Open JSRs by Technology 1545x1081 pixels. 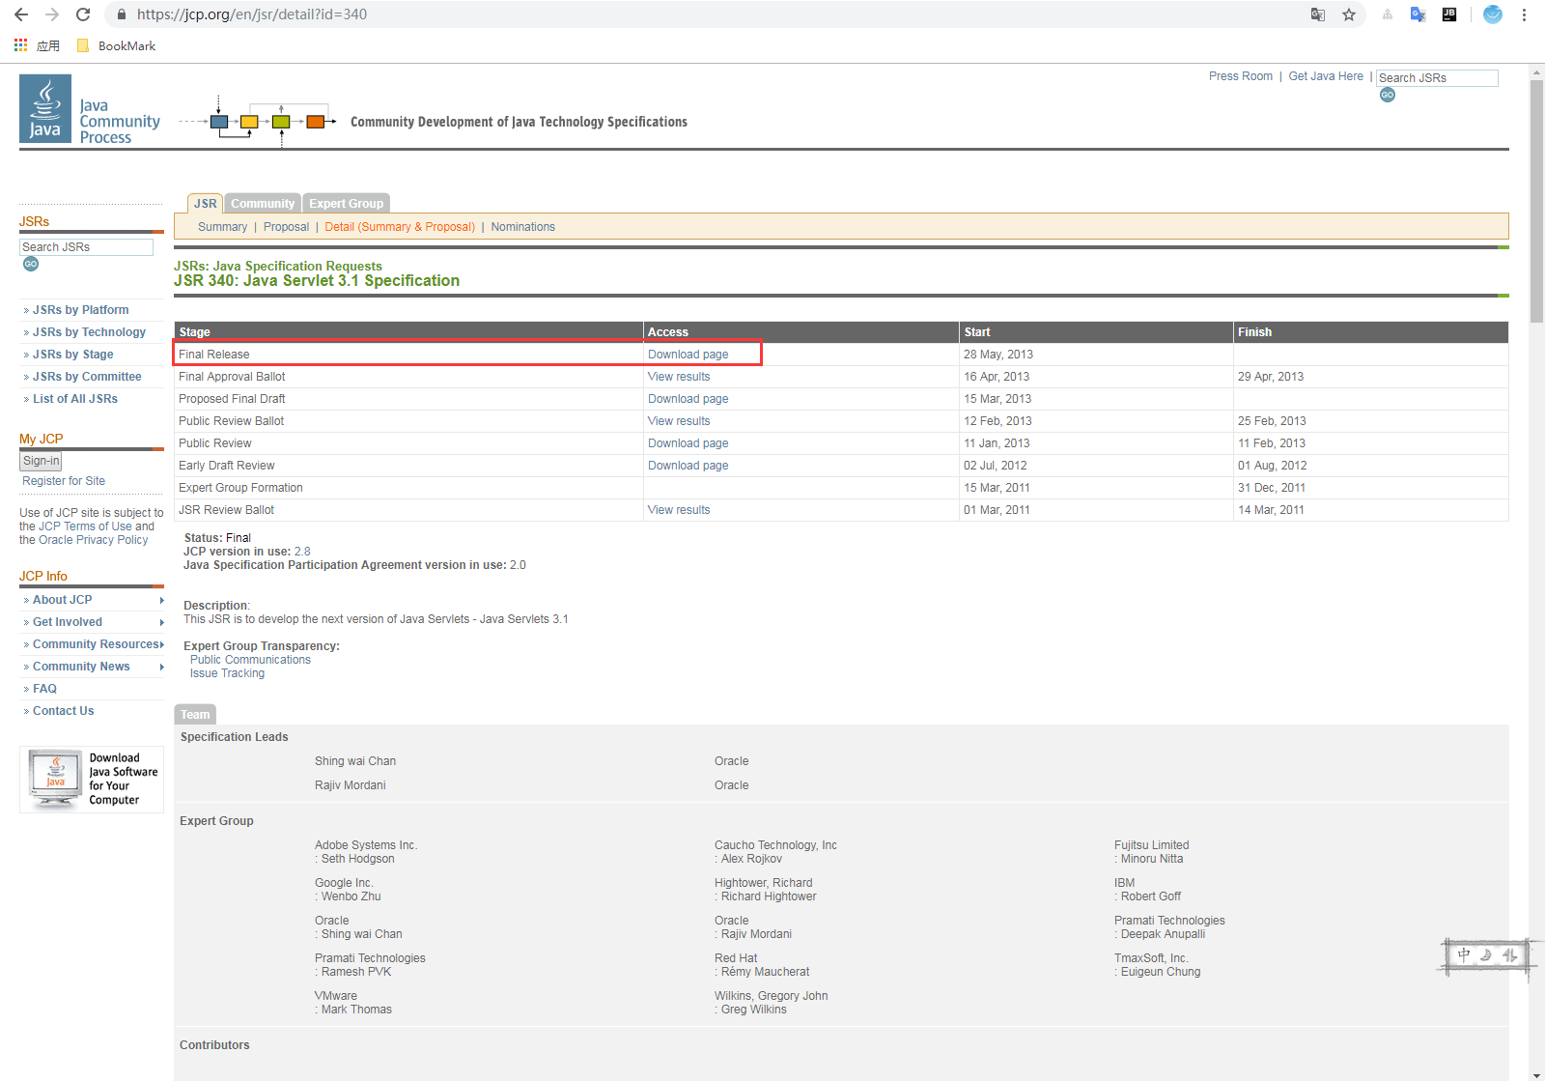[x=89, y=332]
